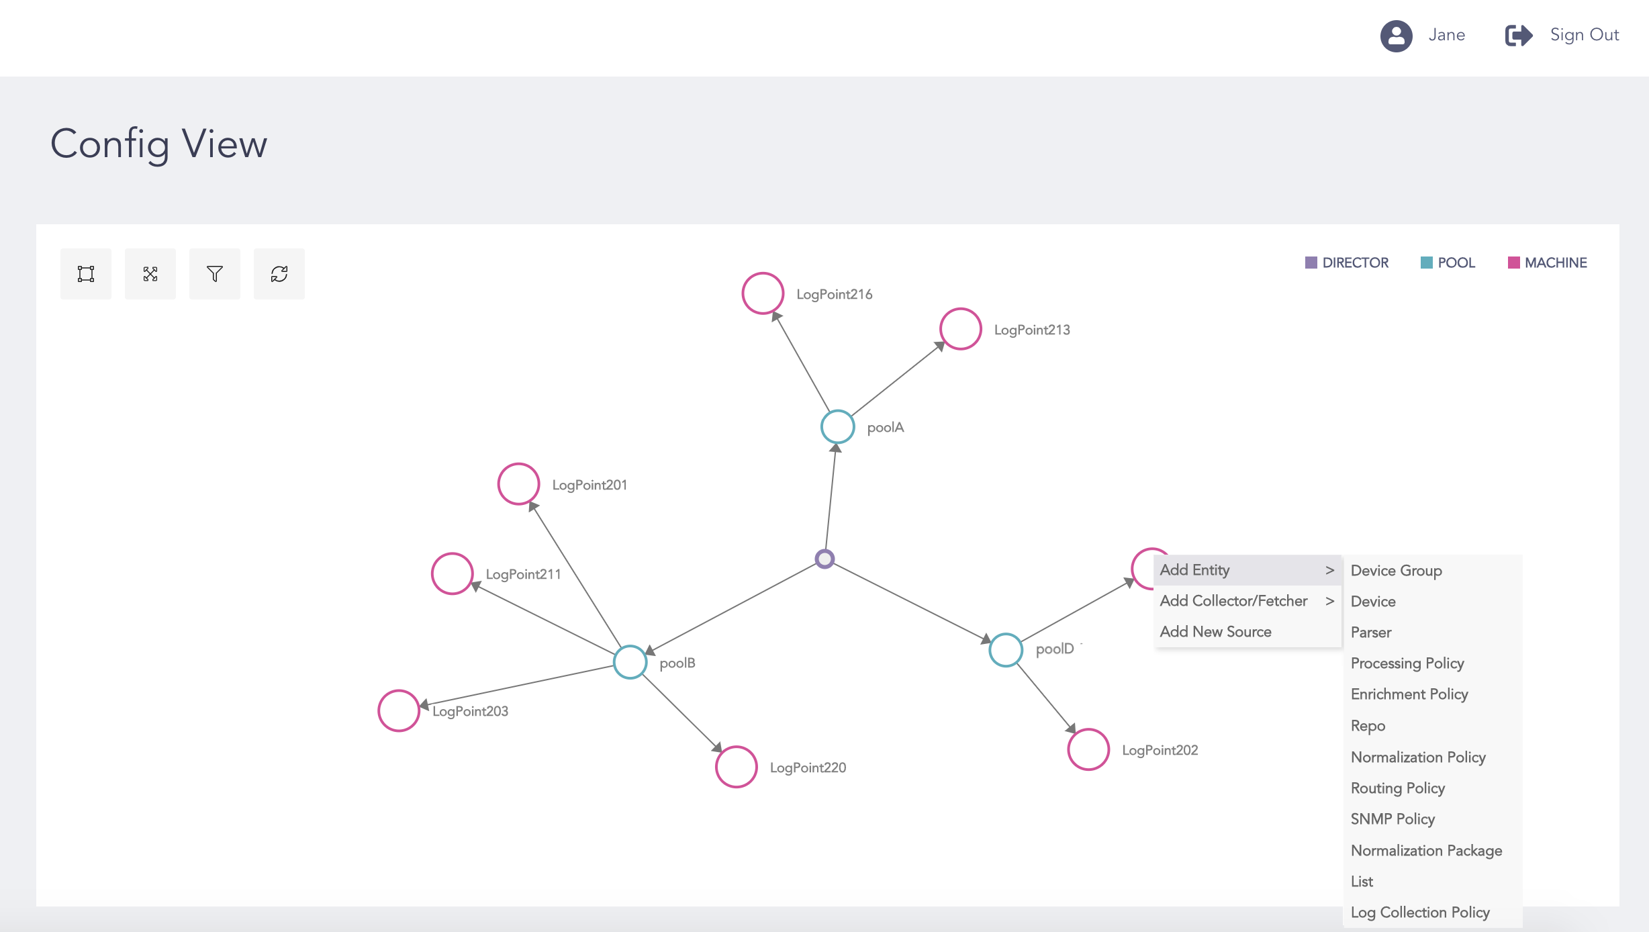Click the fit-to-frame toolbar icon
The image size is (1649, 932).
[x=86, y=274]
